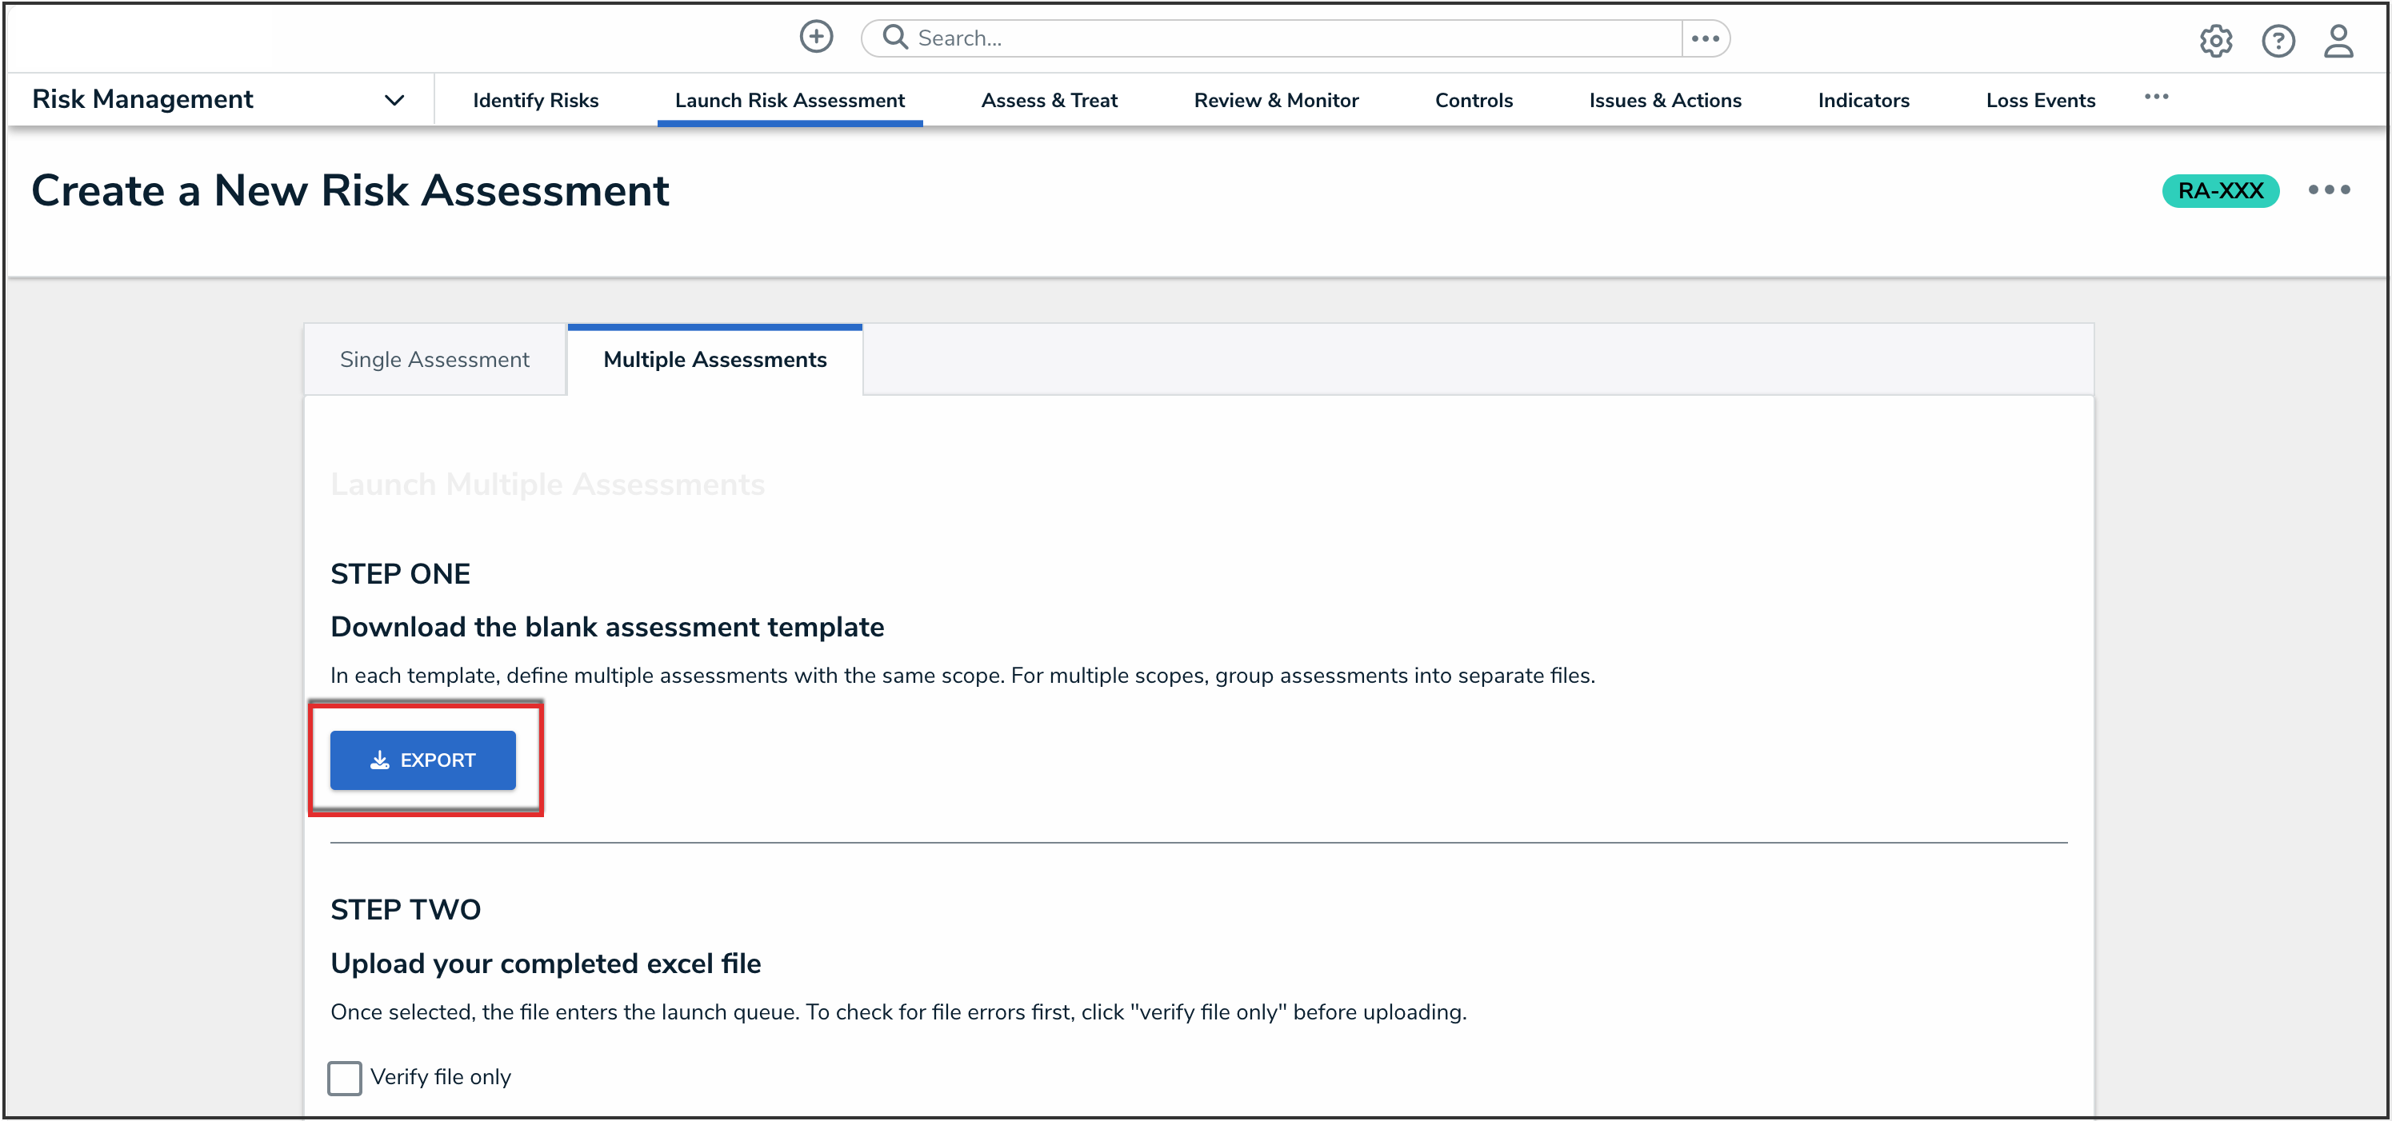This screenshot has width=2392, height=1121.
Task: Open search options ellipsis menu
Action: coord(1705,38)
